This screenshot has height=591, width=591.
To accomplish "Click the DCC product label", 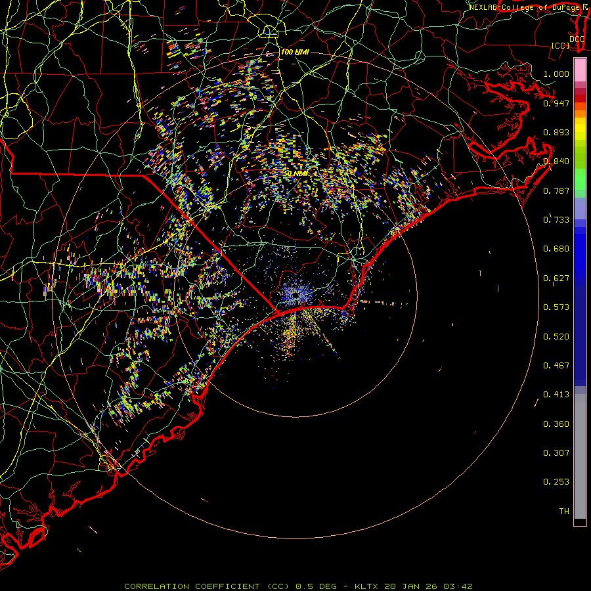I will pos(577,39).
